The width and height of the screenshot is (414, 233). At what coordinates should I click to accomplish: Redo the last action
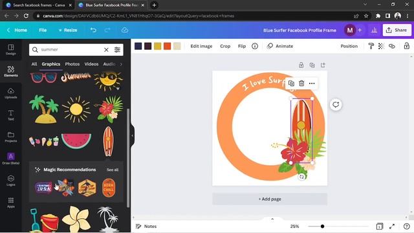coord(107,30)
